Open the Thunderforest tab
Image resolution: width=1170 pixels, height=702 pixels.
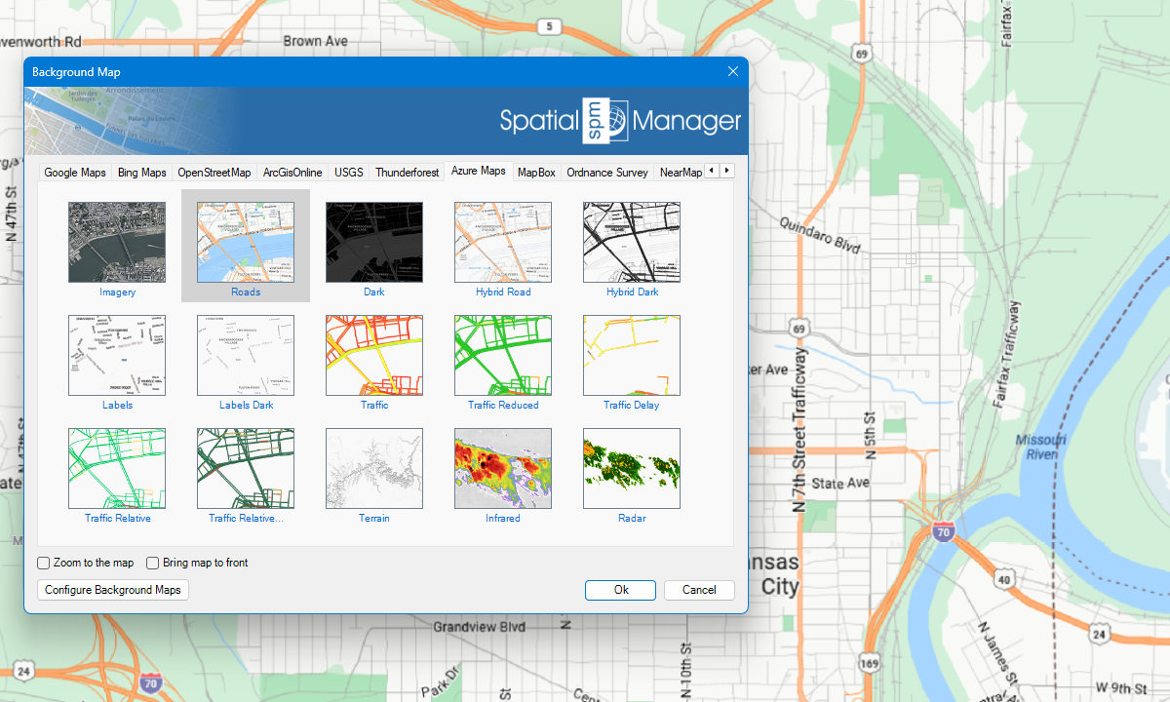(407, 173)
